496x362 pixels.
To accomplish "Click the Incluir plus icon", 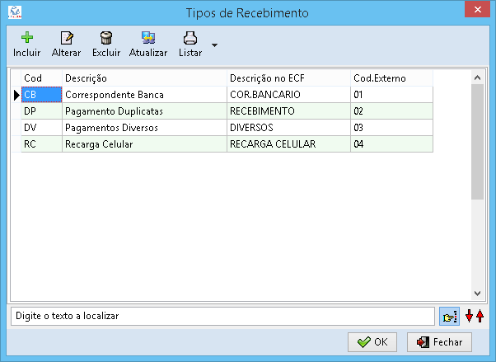I will pyautogui.click(x=27, y=38).
